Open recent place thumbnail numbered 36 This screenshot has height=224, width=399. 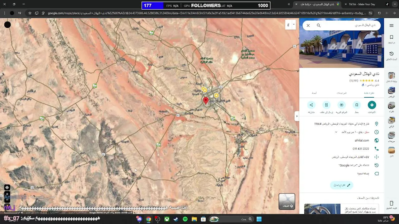(392, 121)
